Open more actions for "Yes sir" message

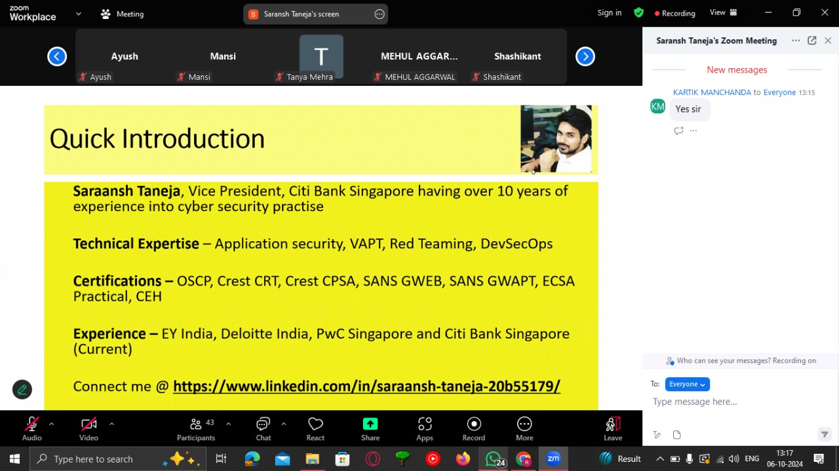coord(693,130)
